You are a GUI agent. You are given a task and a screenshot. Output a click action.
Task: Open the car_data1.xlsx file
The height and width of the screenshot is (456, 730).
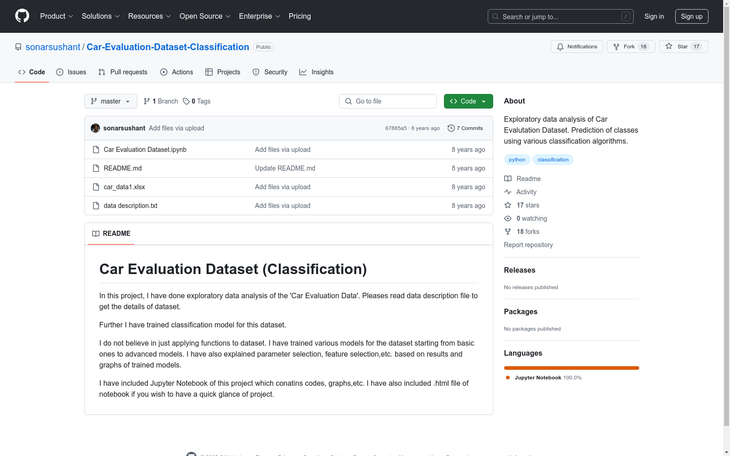click(125, 187)
